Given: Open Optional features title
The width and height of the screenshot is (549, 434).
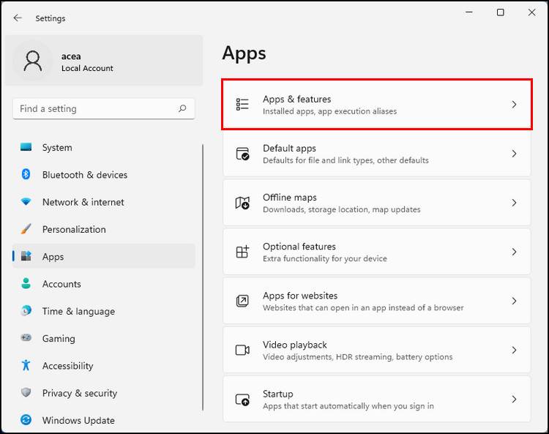Looking at the screenshot, I should (x=299, y=247).
